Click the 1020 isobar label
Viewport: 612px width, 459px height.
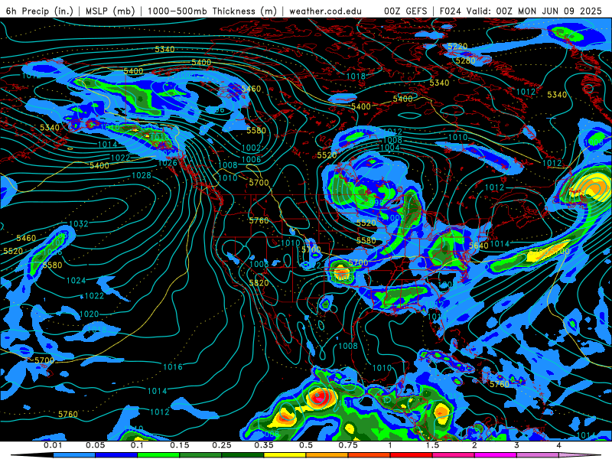tap(89, 314)
